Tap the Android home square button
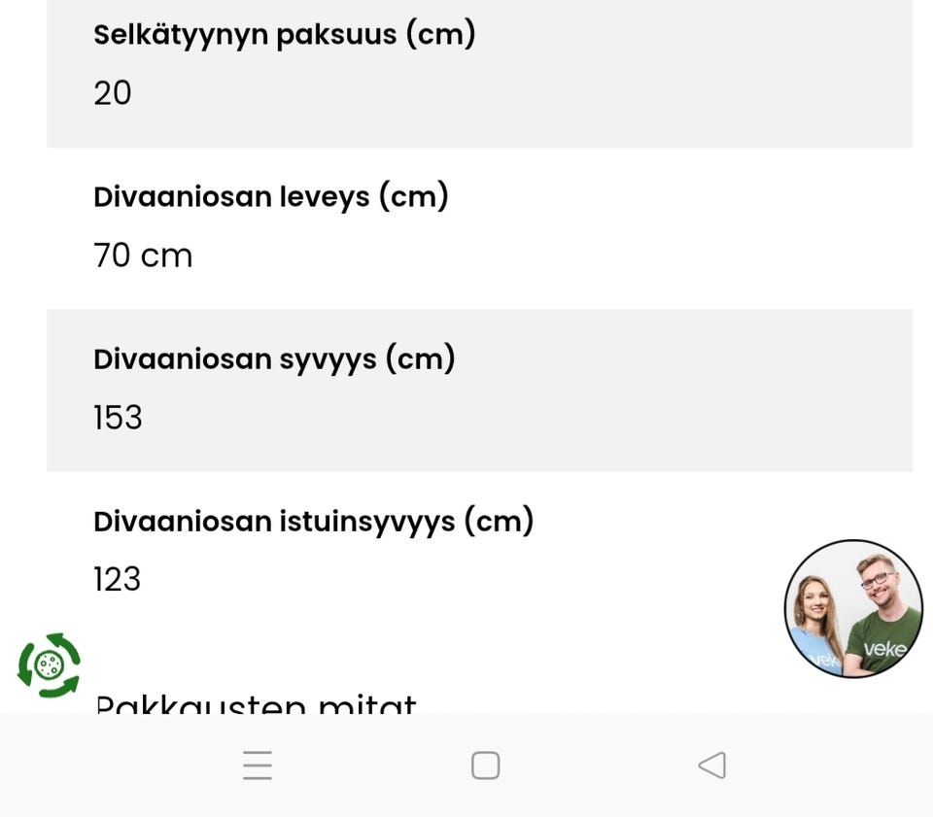 pos(485,766)
